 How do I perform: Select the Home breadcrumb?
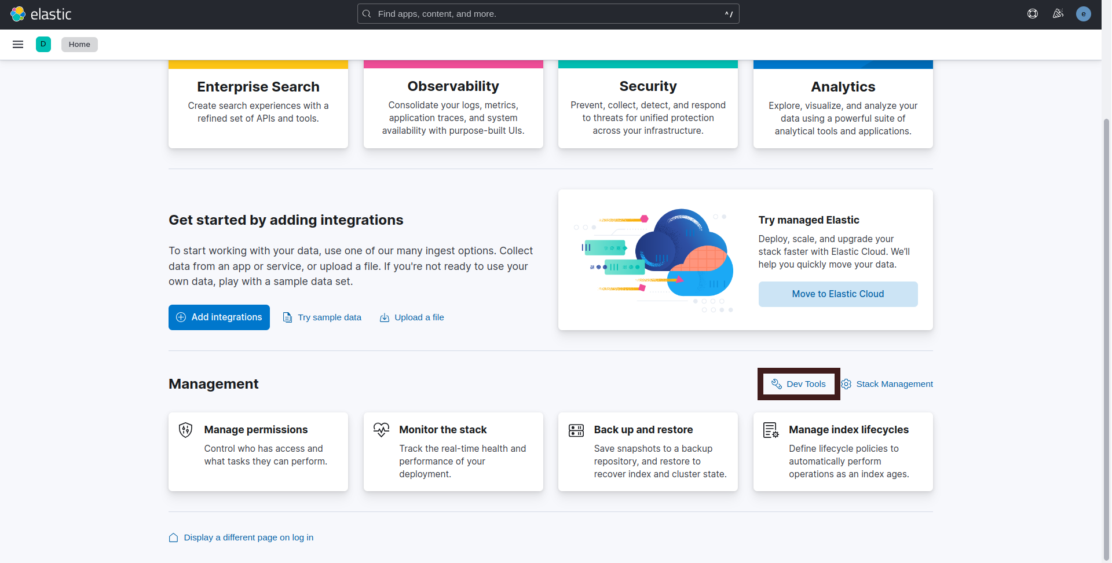point(79,44)
